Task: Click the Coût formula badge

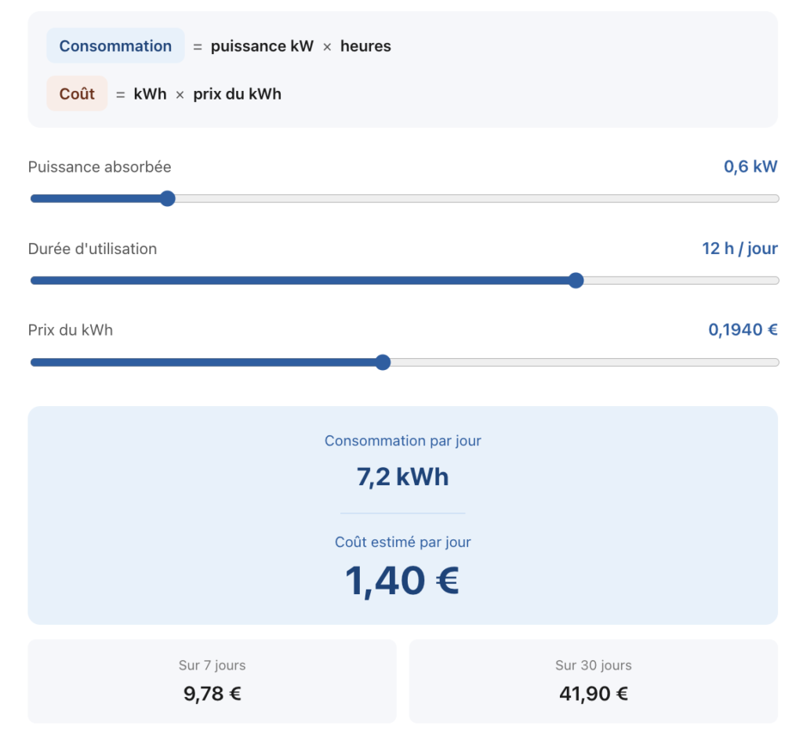Action: (77, 93)
